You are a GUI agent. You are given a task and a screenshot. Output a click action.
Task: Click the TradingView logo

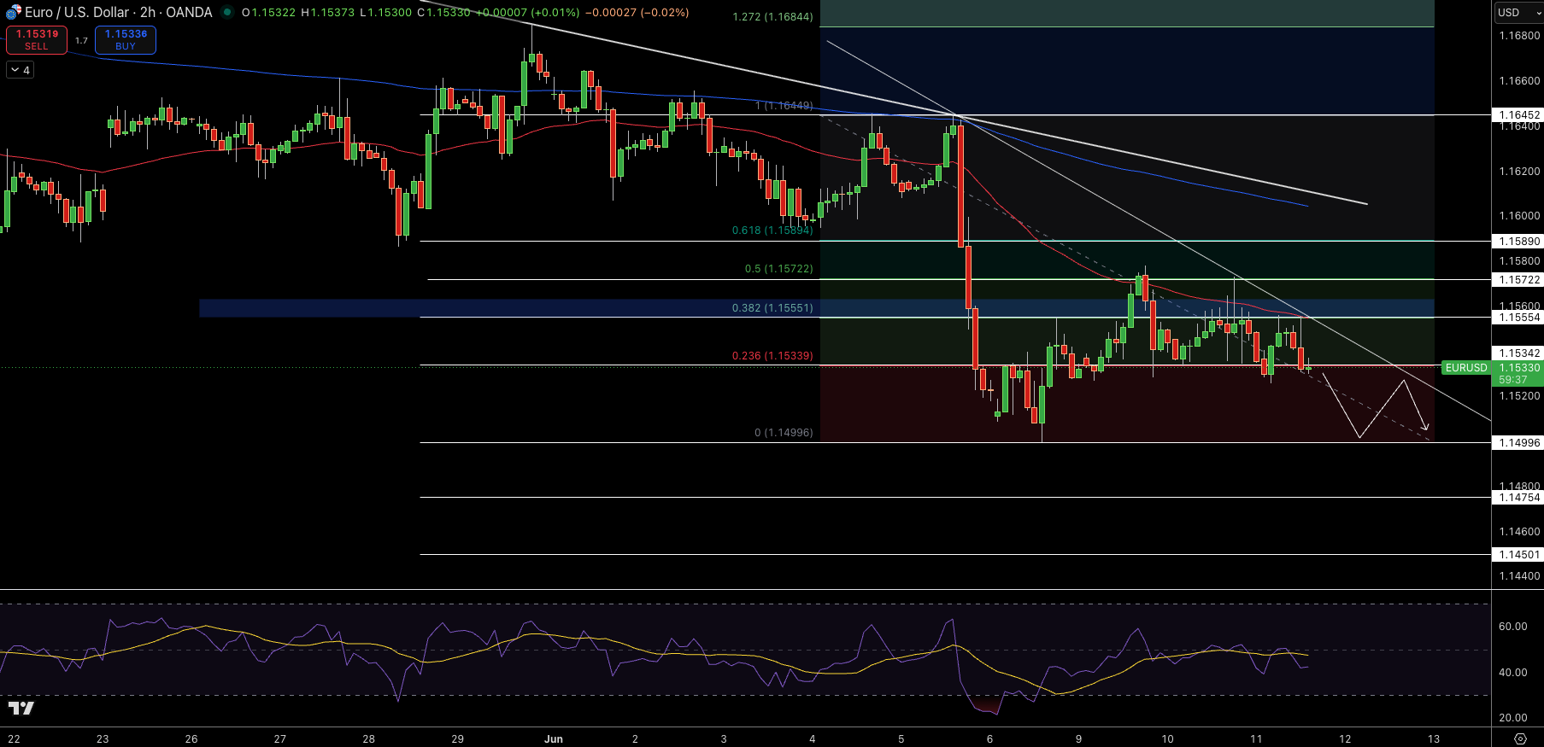[x=21, y=709]
